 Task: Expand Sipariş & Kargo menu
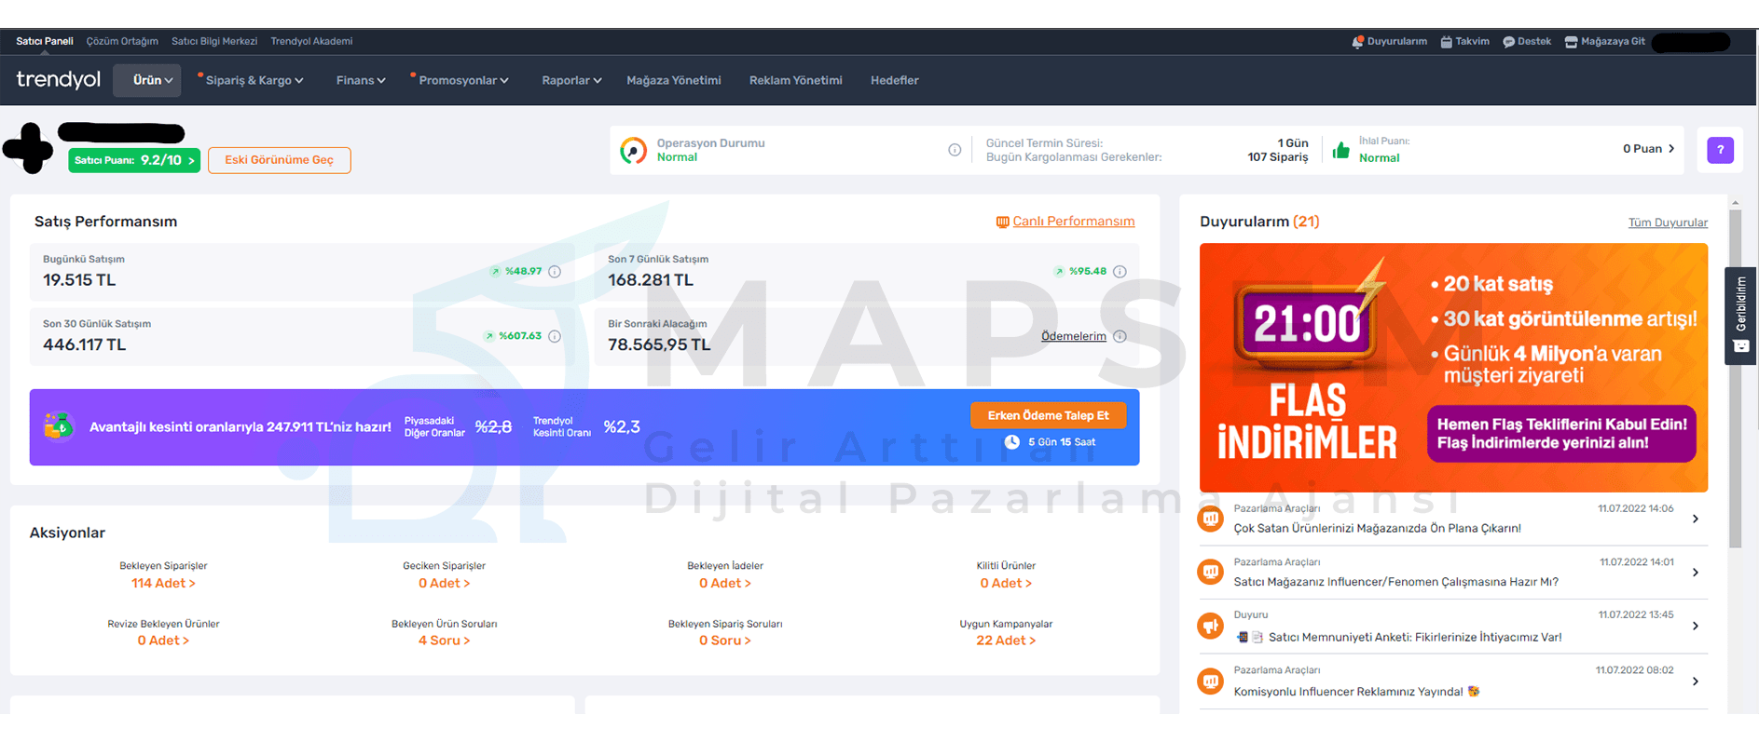point(254,80)
